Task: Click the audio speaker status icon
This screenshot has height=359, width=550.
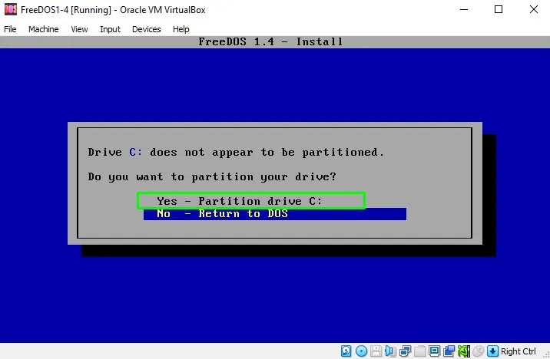Action: tap(390, 351)
